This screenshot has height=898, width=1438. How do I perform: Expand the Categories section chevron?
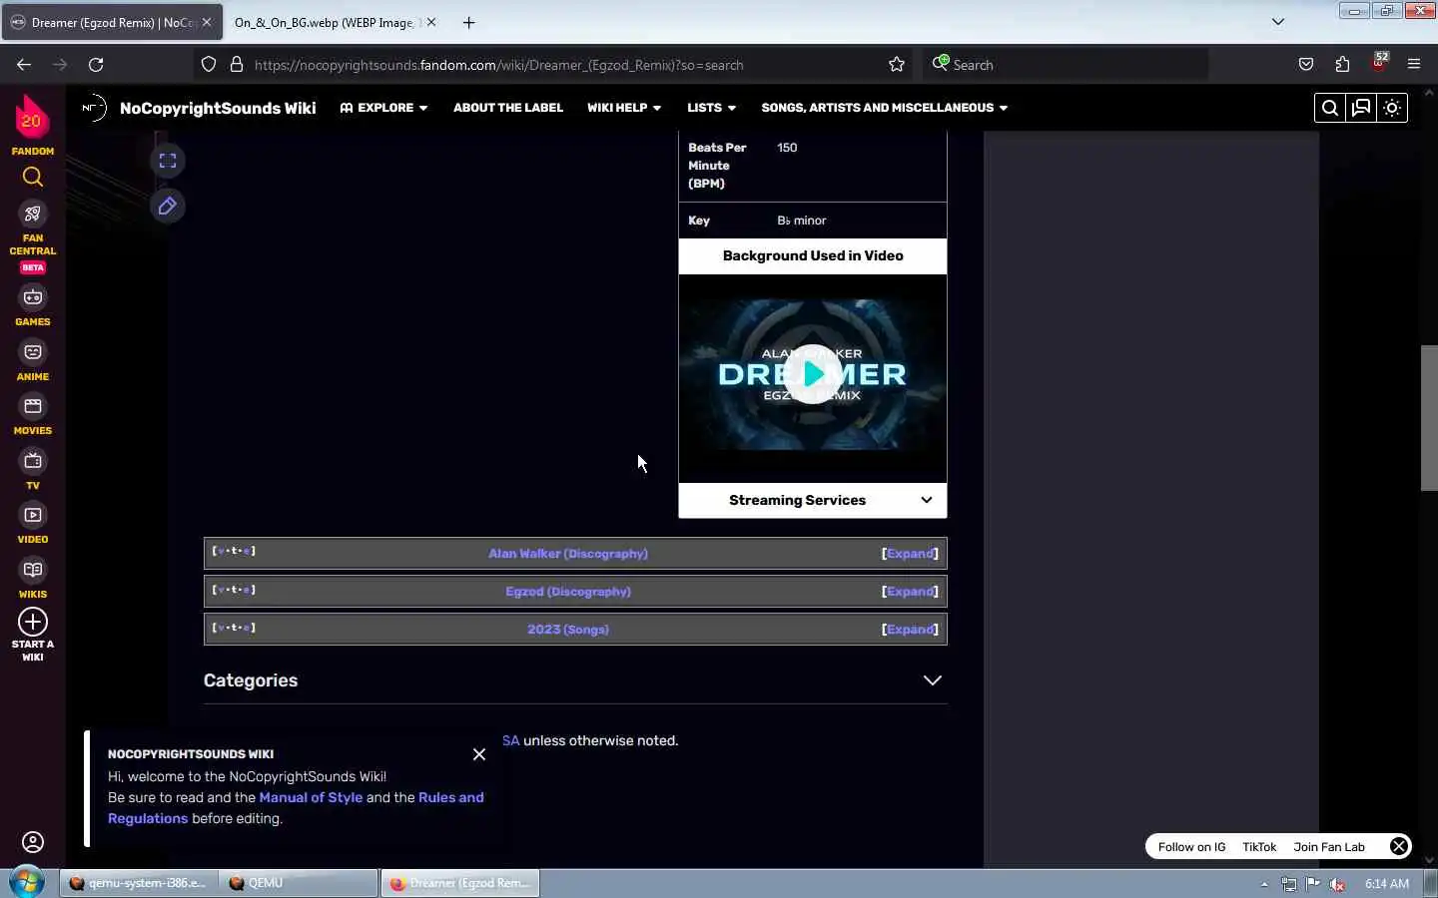[x=932, y=680]
